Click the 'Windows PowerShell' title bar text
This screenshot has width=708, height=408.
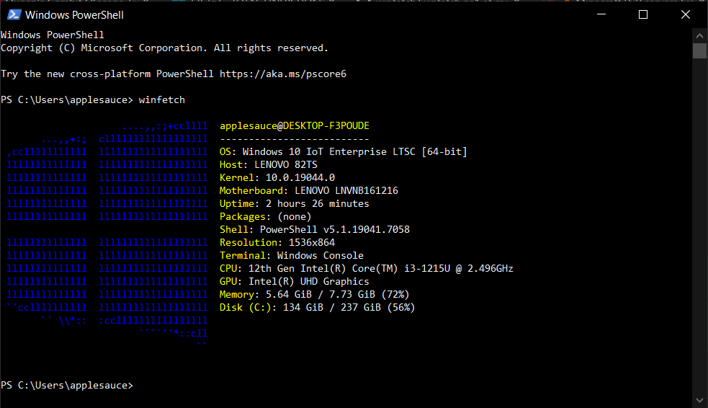click(74, 15)
